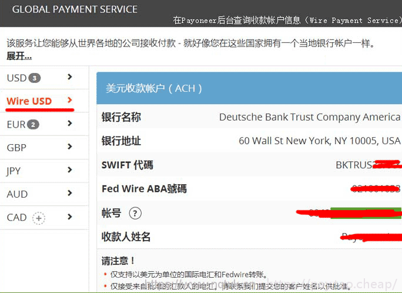Screen dimensions: 402x293
Task: Click the question mark help icon beside 帐号
Action: [x=135, y=213]
